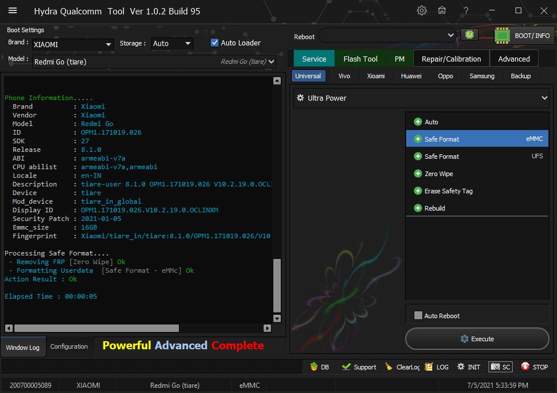Open DB download icon
This screenshot has width=557, height=393.
click(x=314, y=367)
